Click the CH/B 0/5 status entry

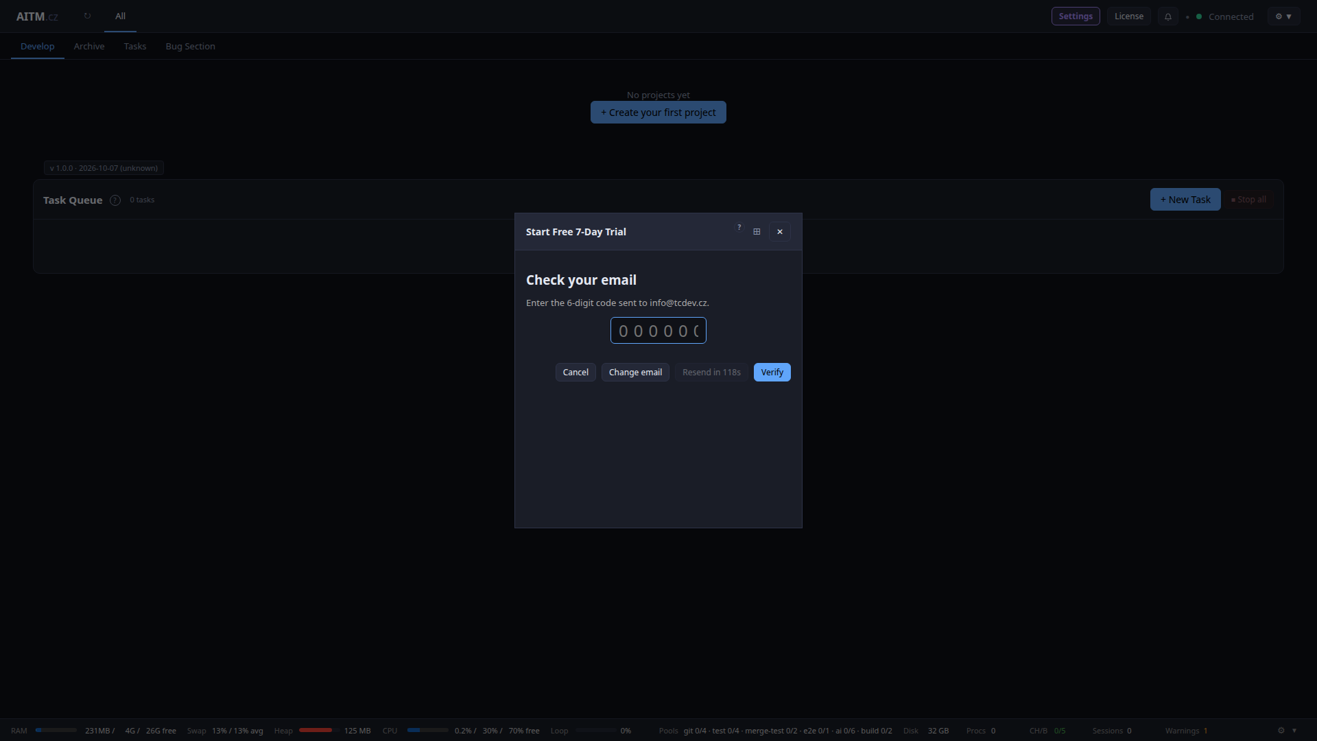point(1047,731)
